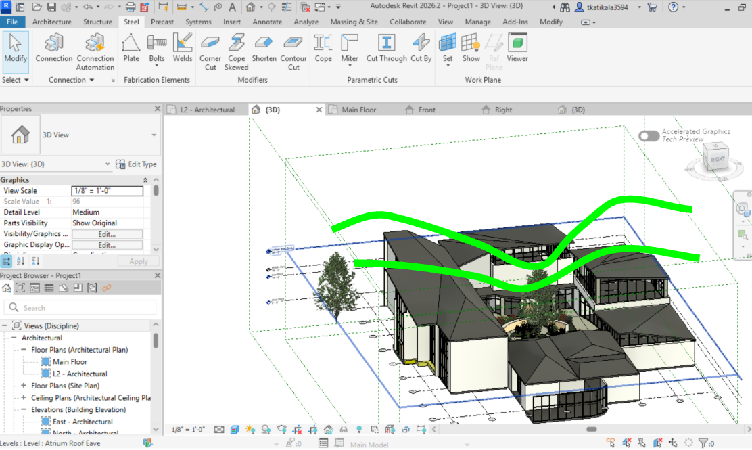Switch to the Main Floor view tab
Viewport: 752px width, 450px height.
[x=358, y=110]
